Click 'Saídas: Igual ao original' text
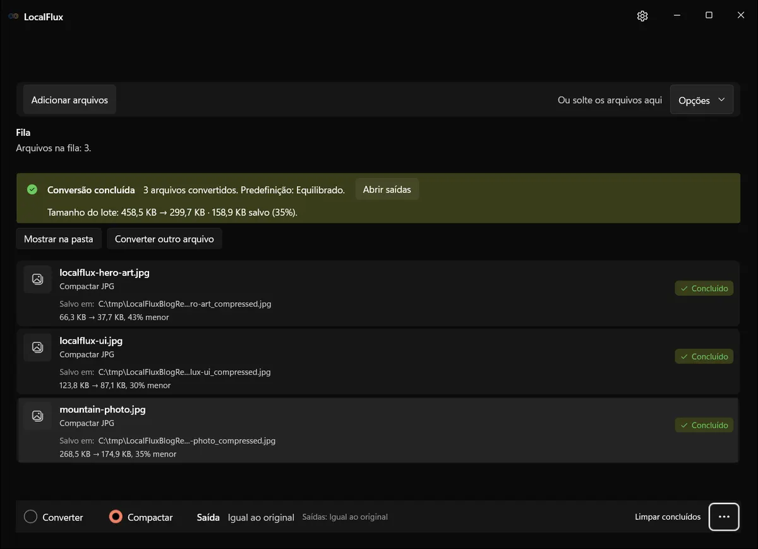The width and height of the screenshot is (758, 549). (345, 517)
